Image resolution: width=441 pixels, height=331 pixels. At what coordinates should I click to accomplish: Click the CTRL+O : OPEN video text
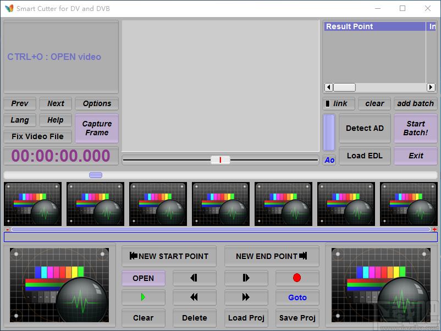pyautogui.click(x=54, y=57)
